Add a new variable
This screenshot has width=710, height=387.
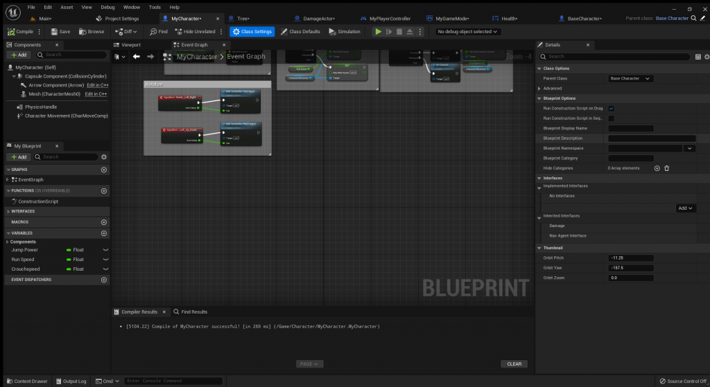click(x=104, y=233)
